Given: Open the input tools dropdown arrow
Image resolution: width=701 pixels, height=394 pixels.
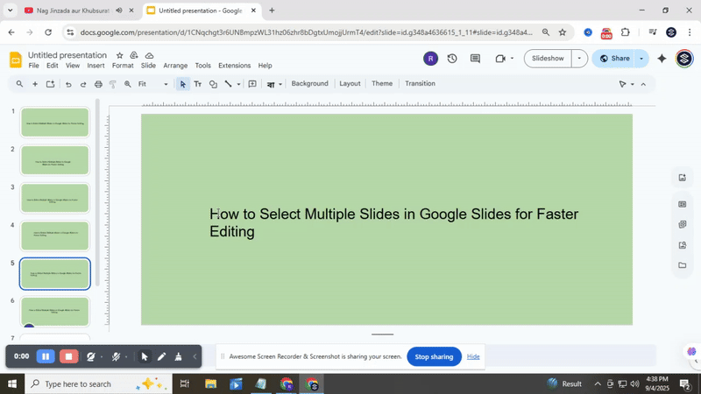Looking at the screenshot, I should click(x=280, y=84).
